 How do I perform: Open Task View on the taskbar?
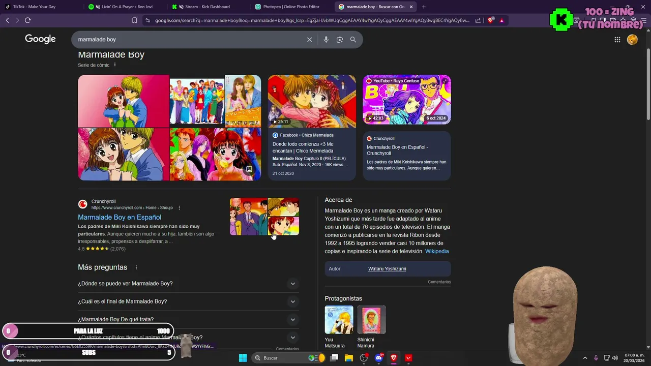pyautogui.click(x=334, y=358)
